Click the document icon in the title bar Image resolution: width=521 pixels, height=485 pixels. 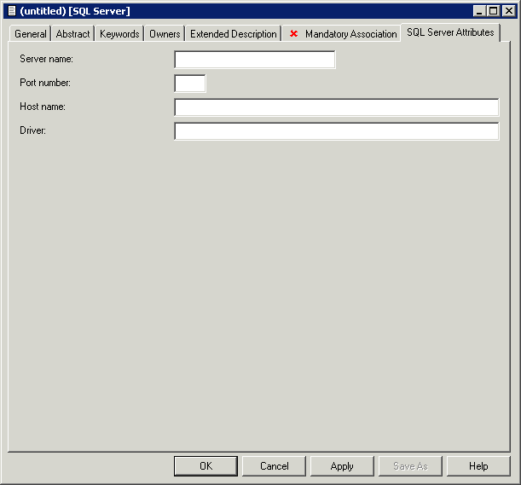coord(11,10)
